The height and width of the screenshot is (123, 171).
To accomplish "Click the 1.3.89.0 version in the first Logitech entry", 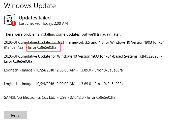I will click(85, 70).
